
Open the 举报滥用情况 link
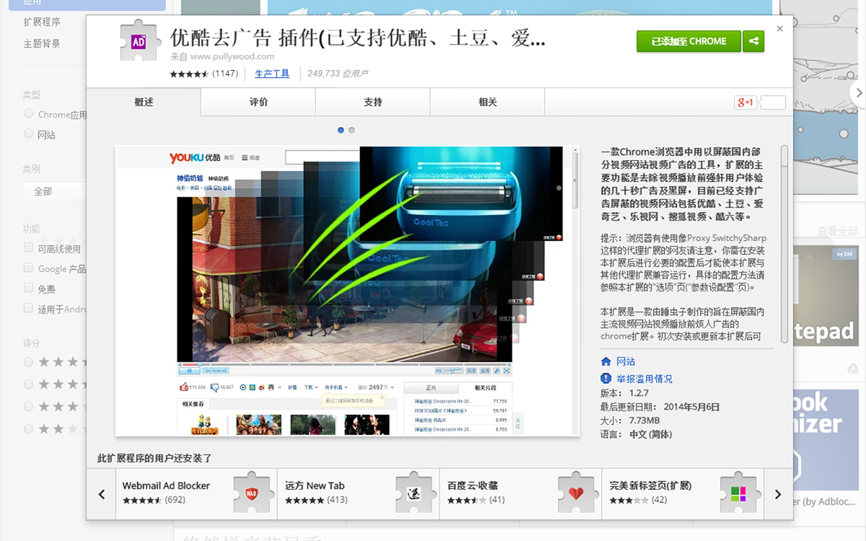click(x=644, y=379)
